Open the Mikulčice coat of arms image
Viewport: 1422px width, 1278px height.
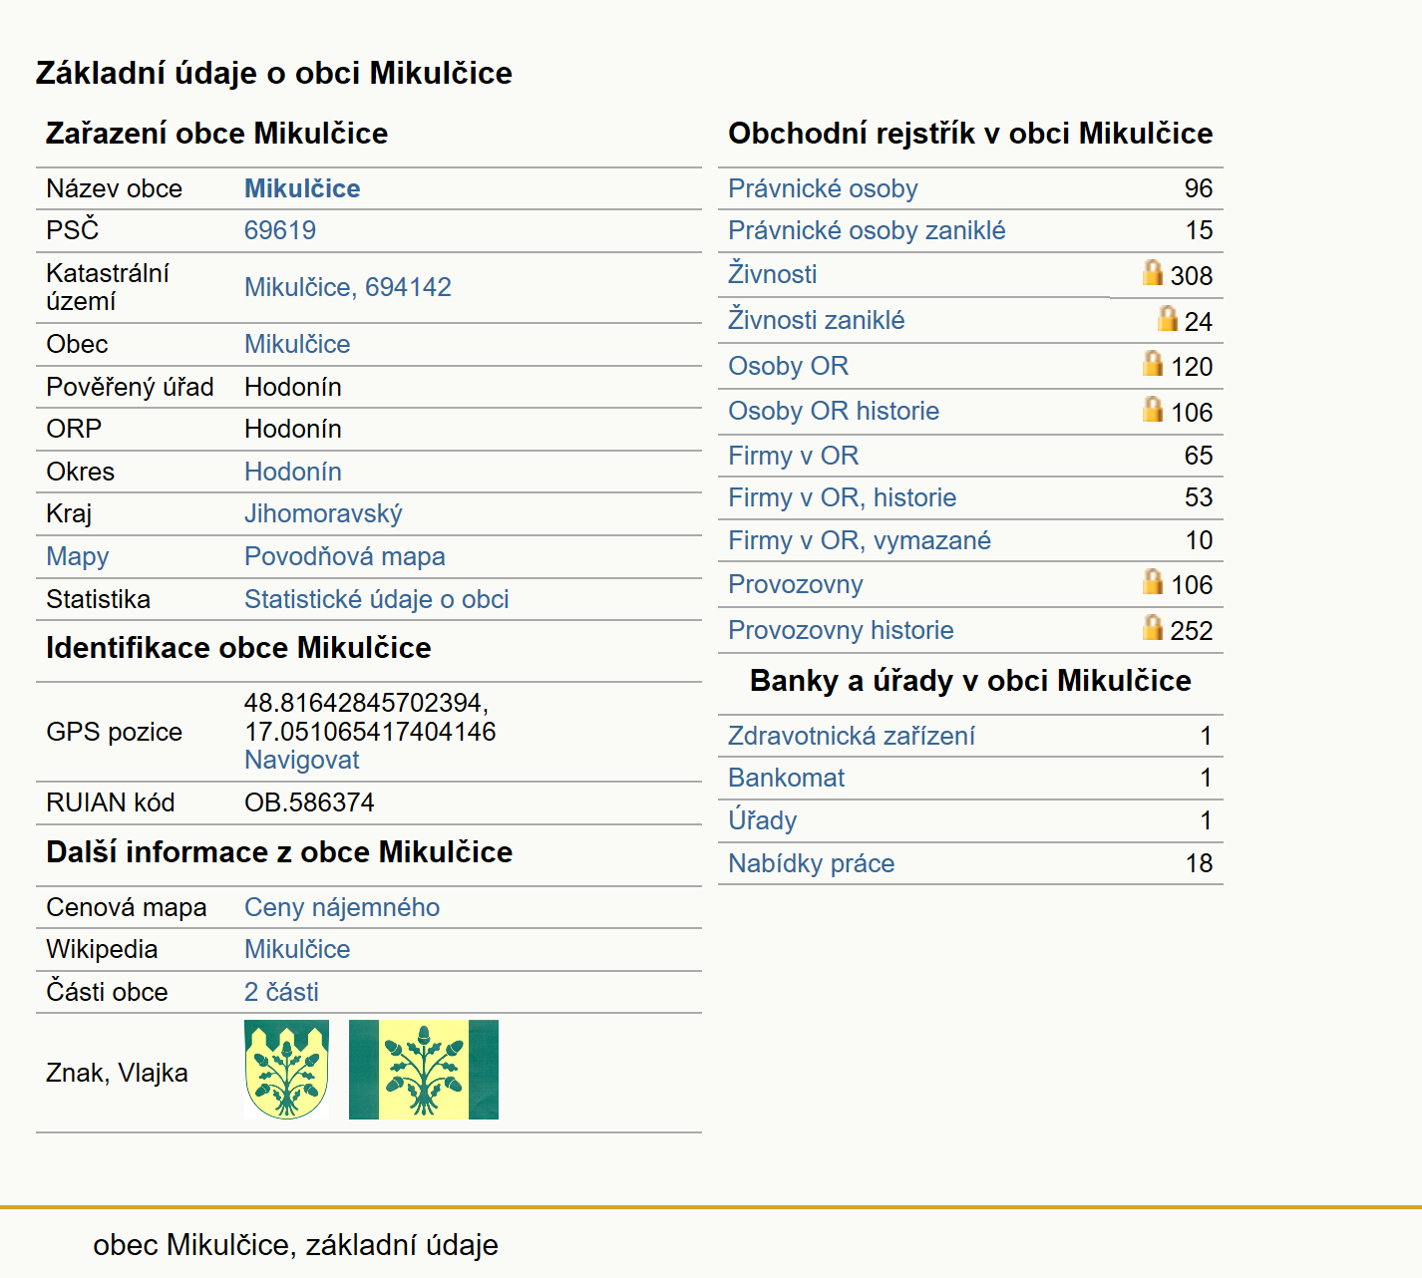(286, 1070)
